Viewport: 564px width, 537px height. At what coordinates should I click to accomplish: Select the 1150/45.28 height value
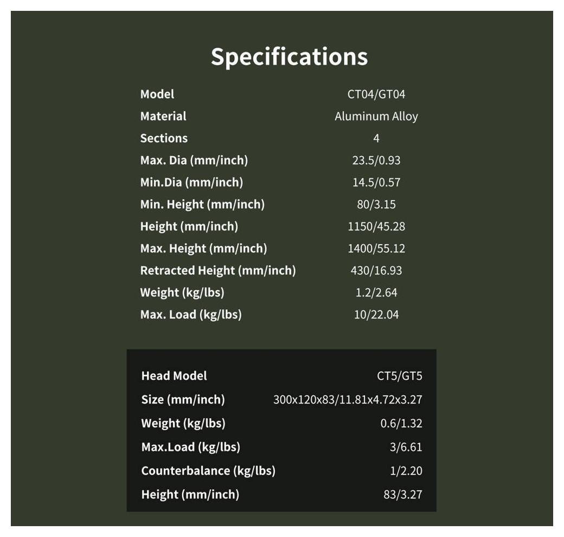(x=376, y=227)
